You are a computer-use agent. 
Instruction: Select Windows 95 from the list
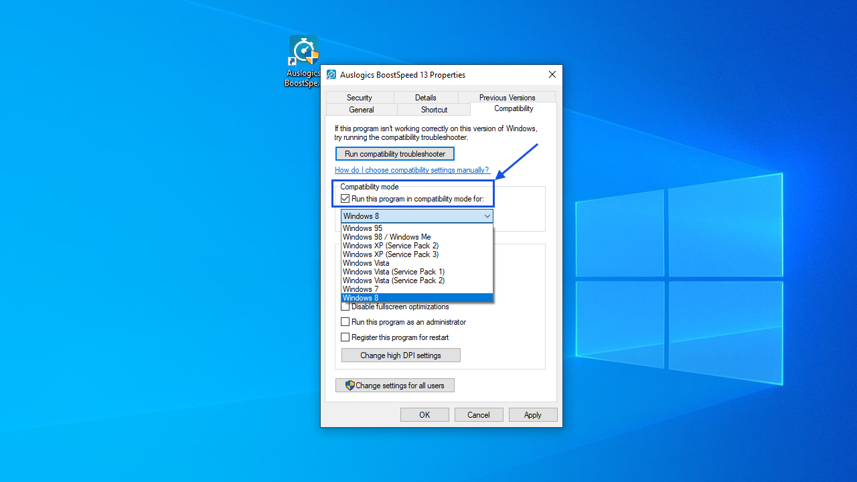point(417,228)
